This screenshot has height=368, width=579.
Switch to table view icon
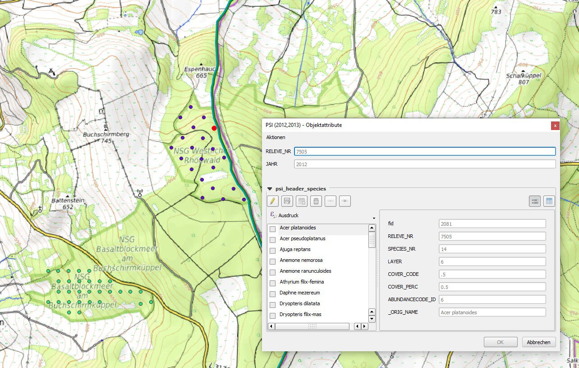point(549,201)
